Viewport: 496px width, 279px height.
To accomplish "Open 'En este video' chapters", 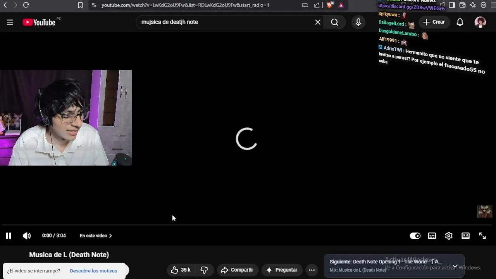I will click(x=96, y=236).
